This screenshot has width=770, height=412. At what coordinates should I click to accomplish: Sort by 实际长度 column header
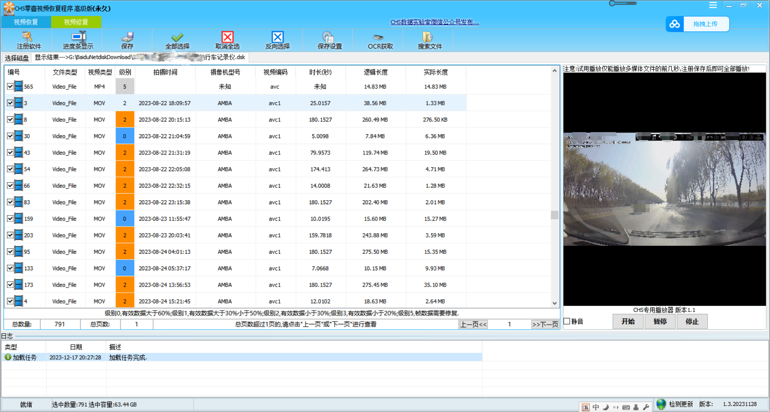coord(436,72)
